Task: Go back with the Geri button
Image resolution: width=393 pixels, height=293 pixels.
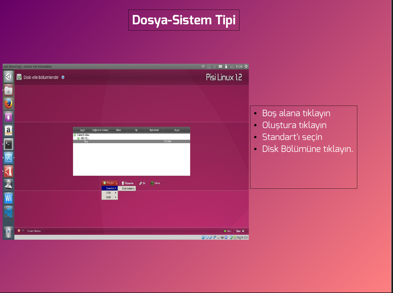Action: [227, 231]
